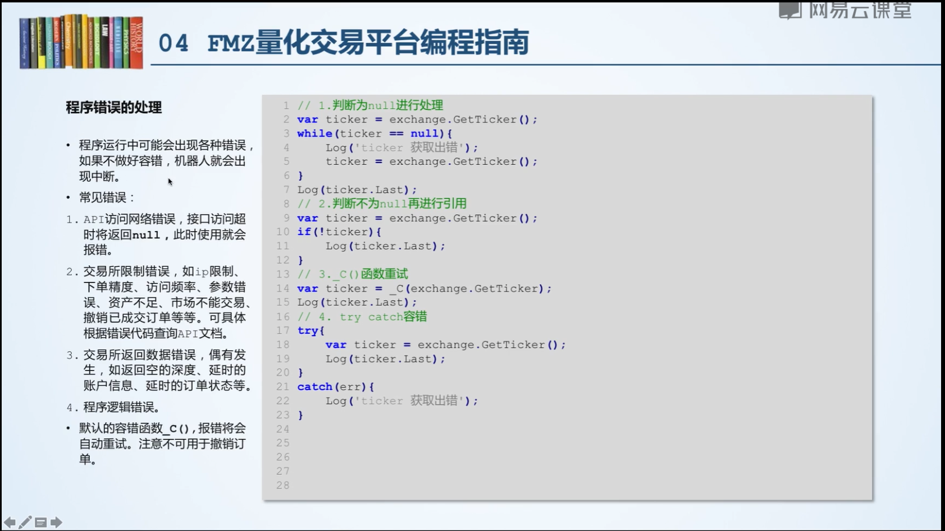
Task: Click the bullet '常见错误：'
Action: coord(107,197)
